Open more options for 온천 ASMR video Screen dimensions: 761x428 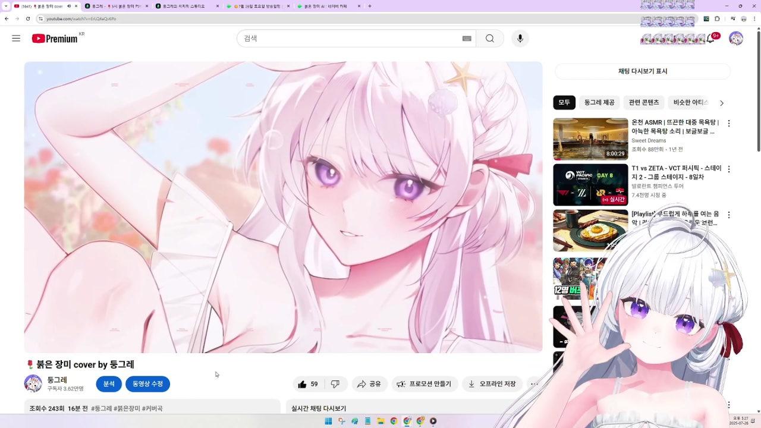[x=729, y=124]
